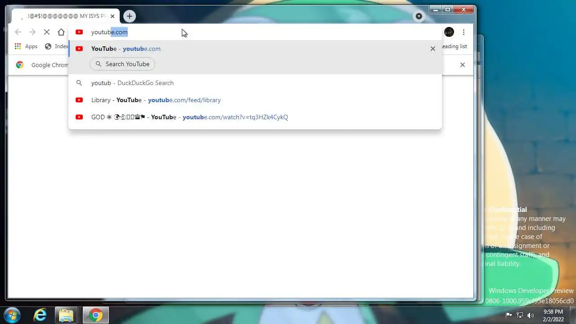Screen dimensions: 576x324
Task: Select the YouTube - youtube.com suggestion
Action: tap(255, 49)
